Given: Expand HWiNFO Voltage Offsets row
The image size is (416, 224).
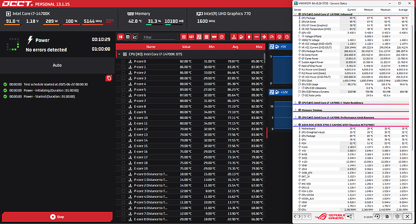Looking at the screenshot, I should [x=299, y=36].
